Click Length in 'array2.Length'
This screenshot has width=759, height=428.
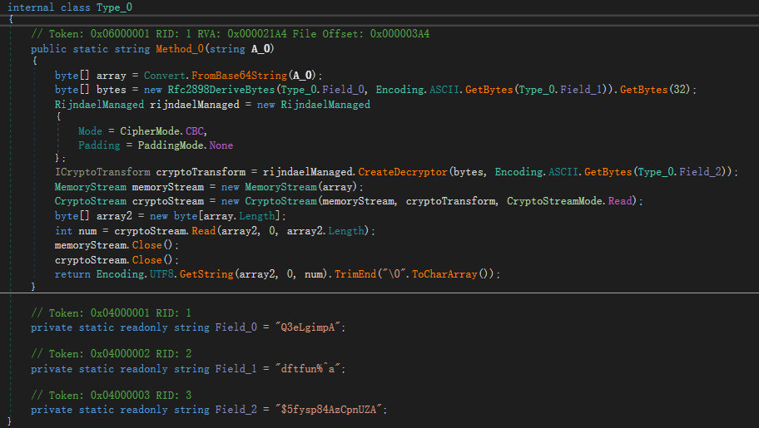[346, 231]
